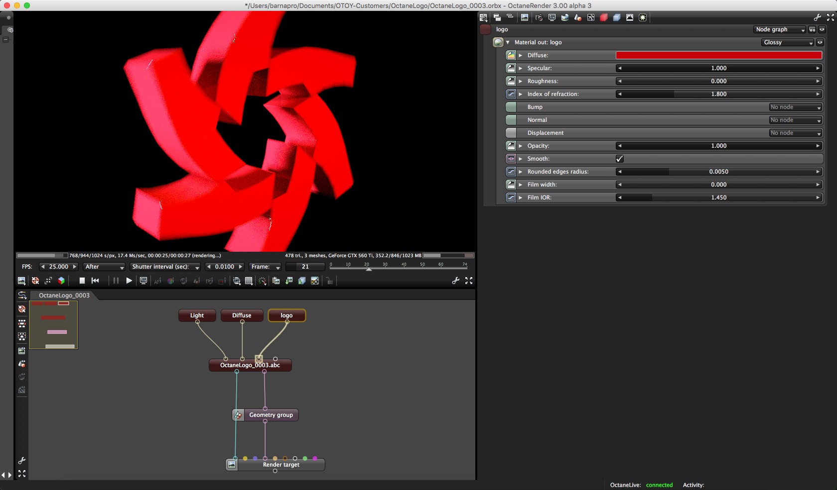837x490 pixels.
Task: Click the RGB cube icon in render toolbar
Action: point(61,281)
